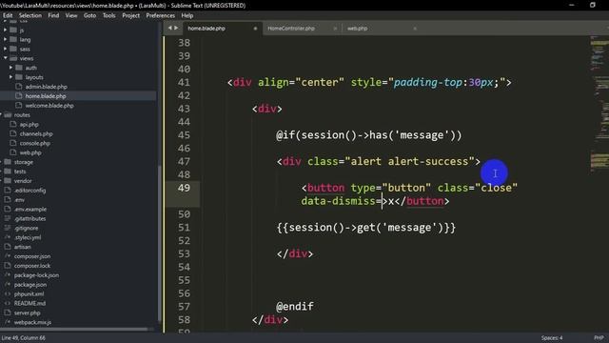
Task: Open the Project menu
Action: pyautogui.click(x=131, y=15)
